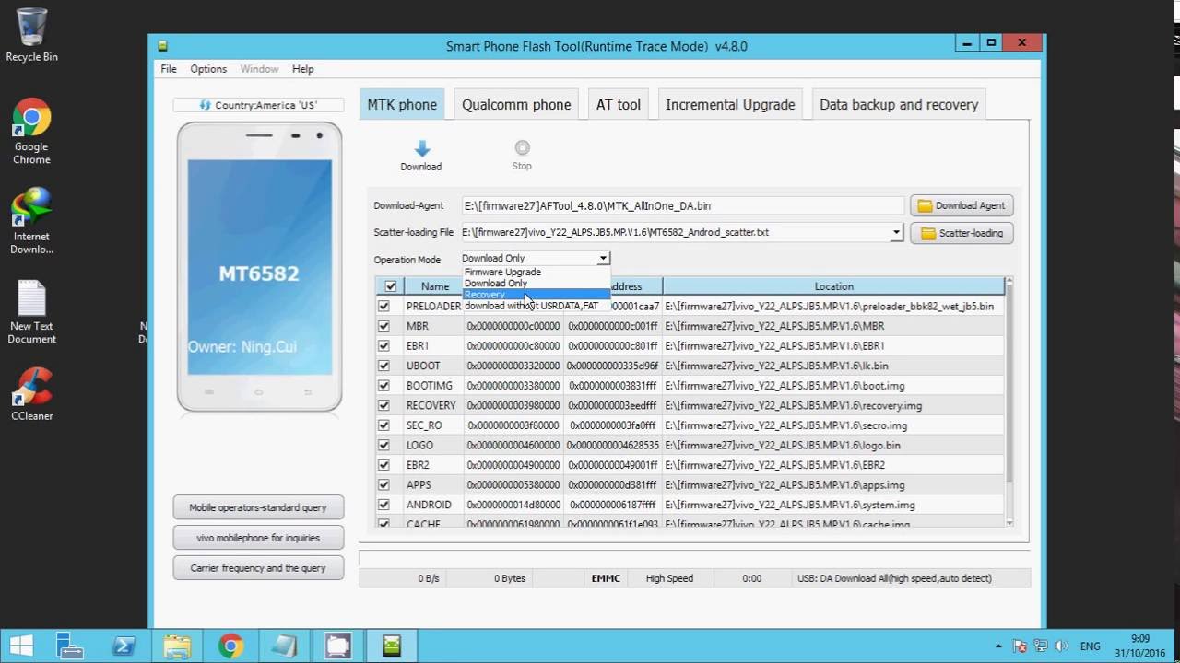Click the Smart Phone Flash Tool title icon
The height and width of the screenshot is (663, 1180).
tap(162, 46)
